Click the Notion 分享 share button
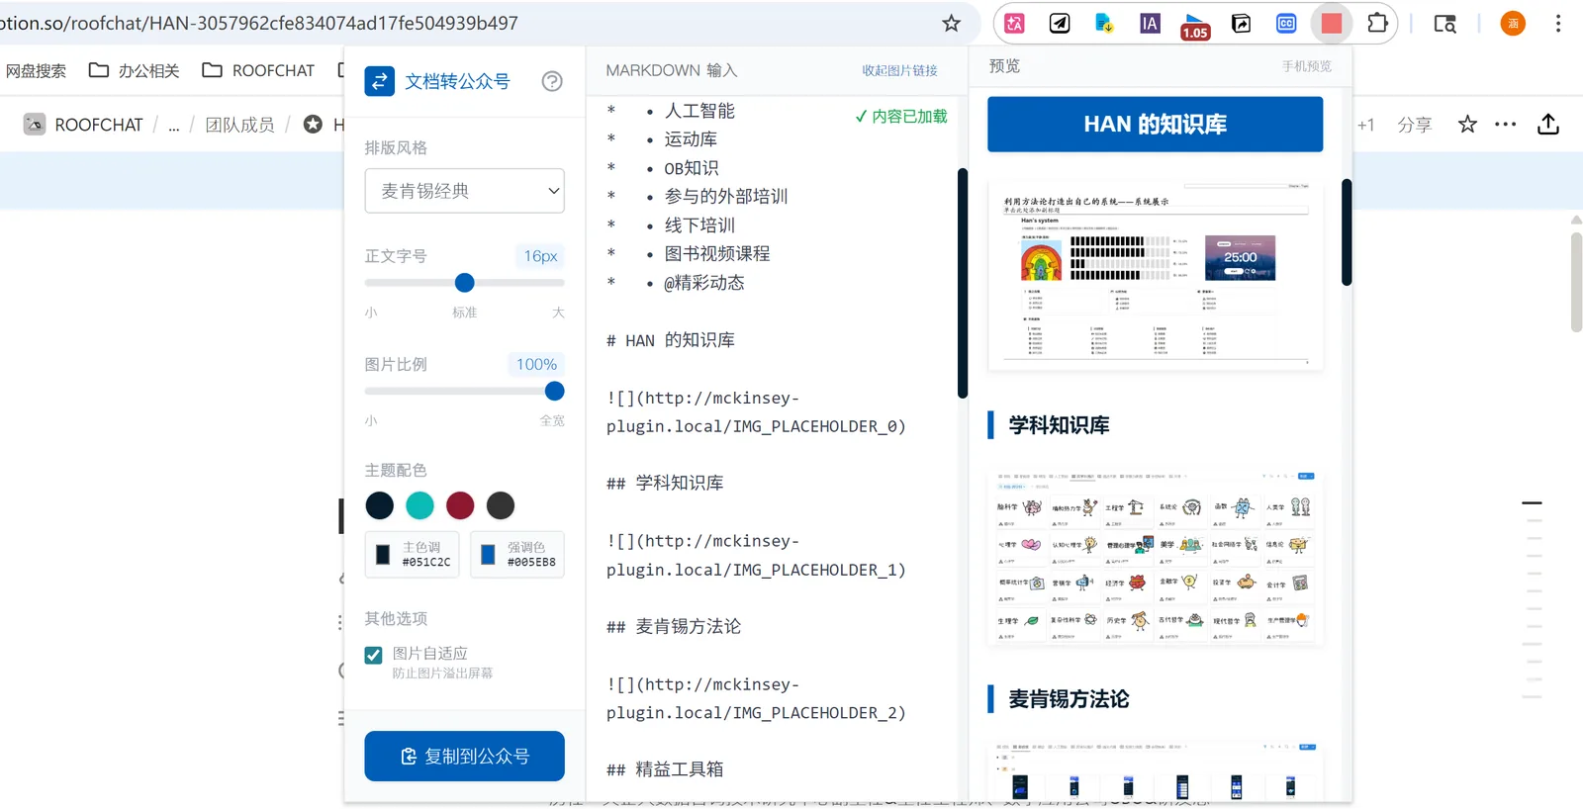 point(1414,125)
